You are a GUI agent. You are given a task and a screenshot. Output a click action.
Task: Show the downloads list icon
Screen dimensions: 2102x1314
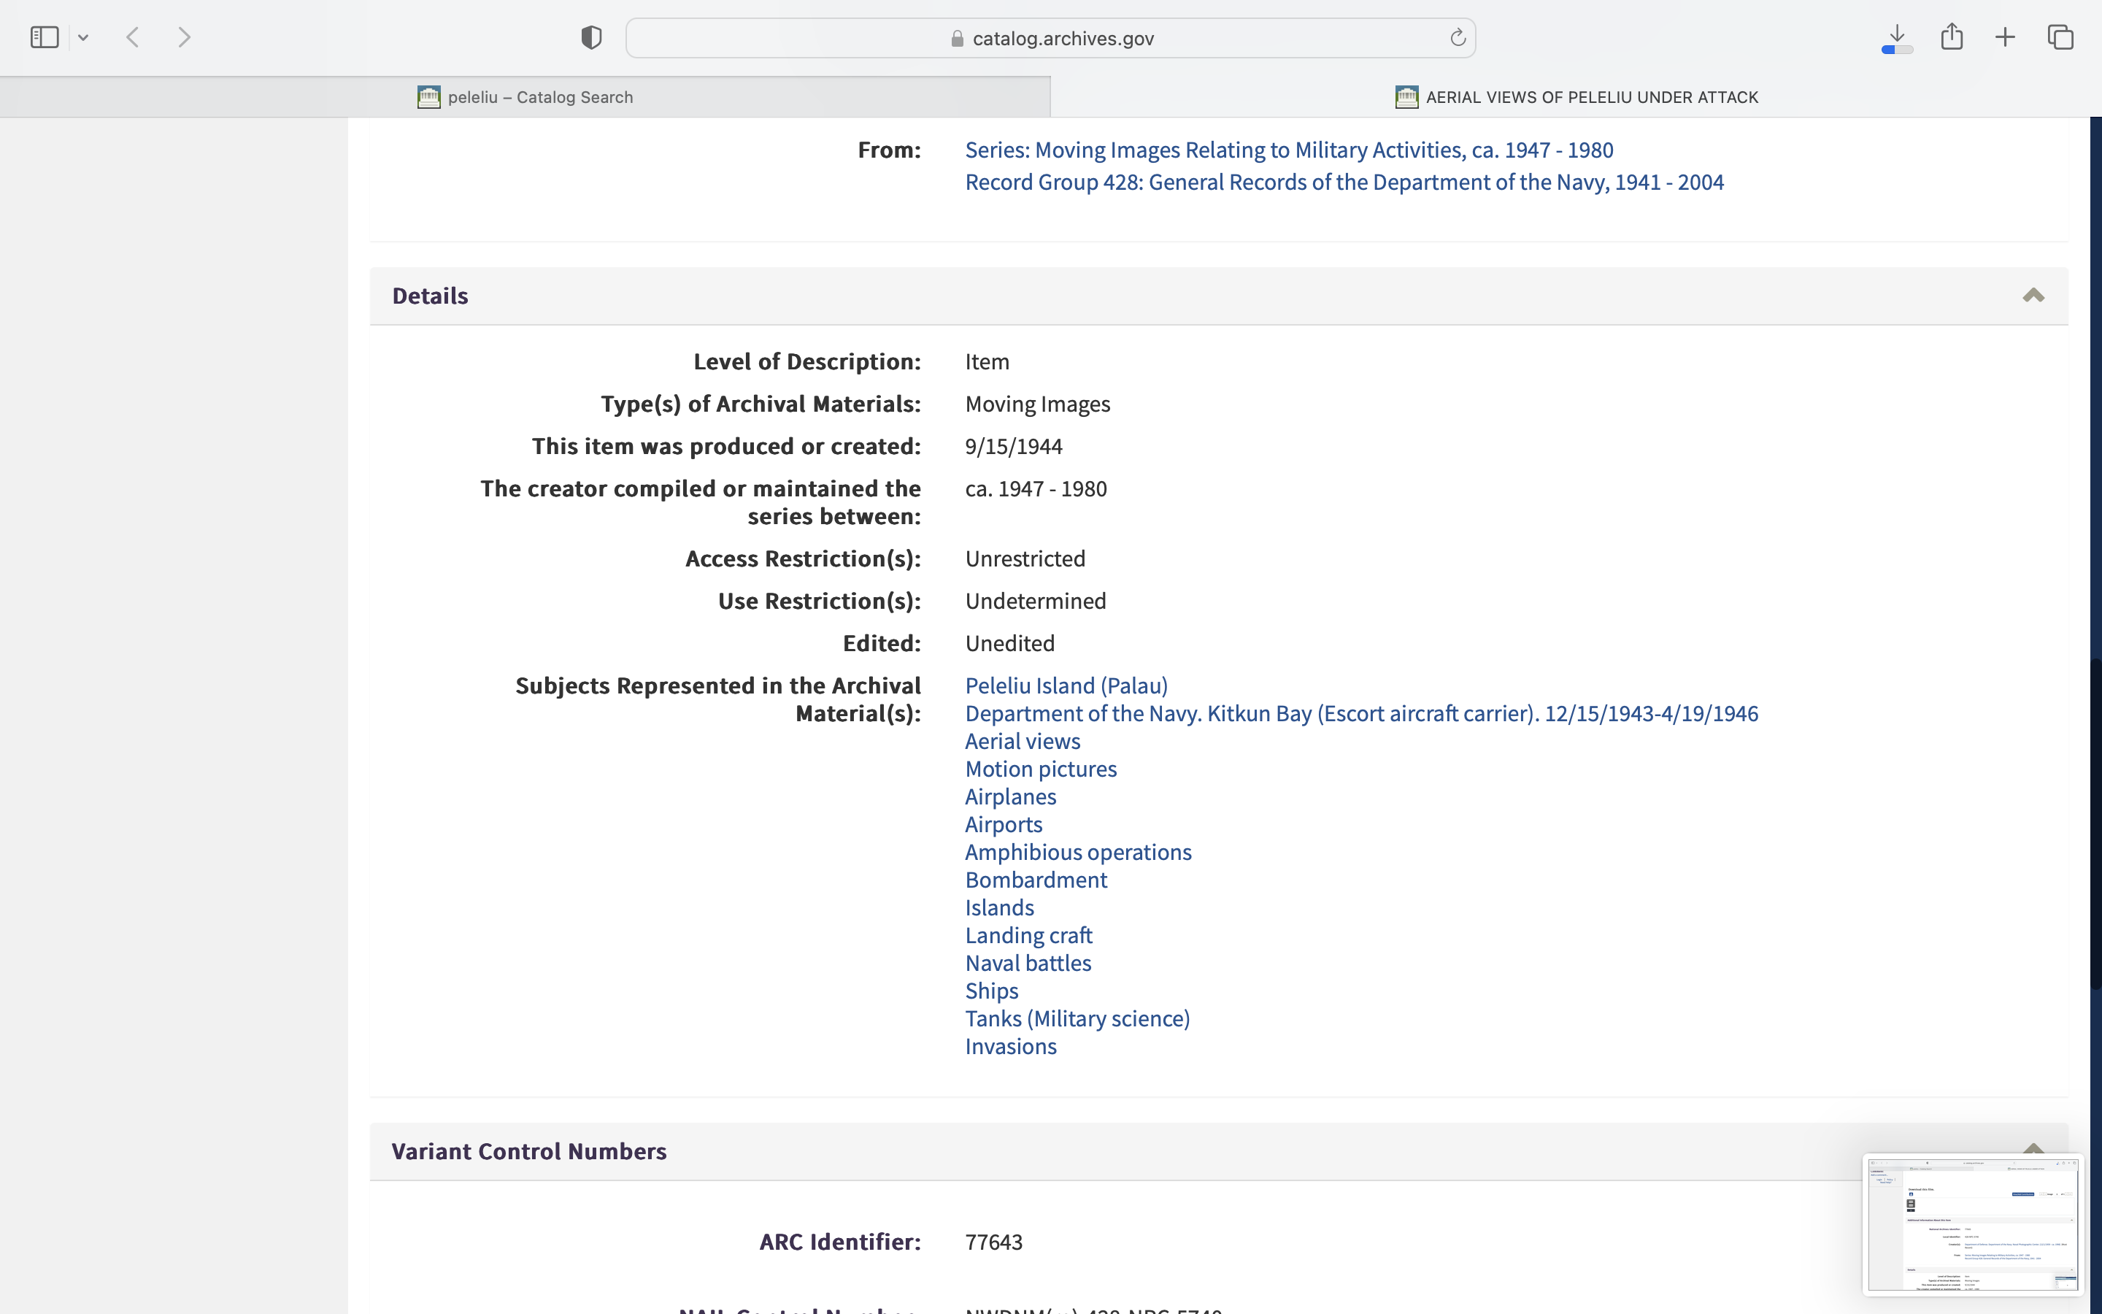(1897, 37)
